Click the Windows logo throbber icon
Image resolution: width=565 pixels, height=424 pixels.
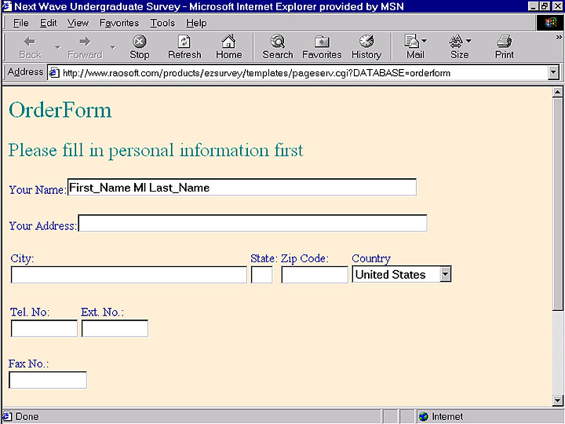(550, 23)
